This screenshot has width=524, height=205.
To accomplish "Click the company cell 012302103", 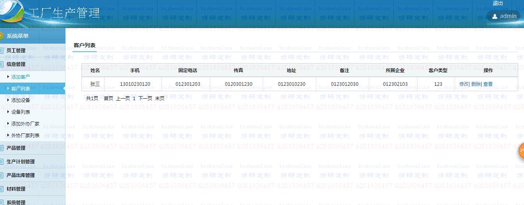I will click(395, 84).
